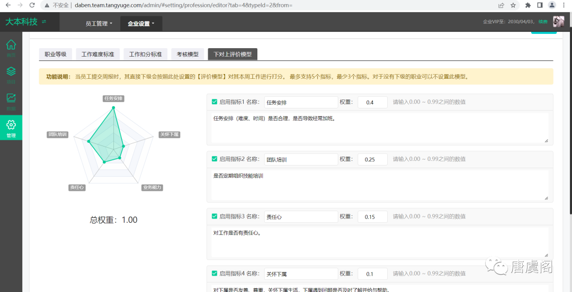Click the weight field showing 0.25
Screen dimensions: 572x292
pyautogui.click(x=372, y=159)
